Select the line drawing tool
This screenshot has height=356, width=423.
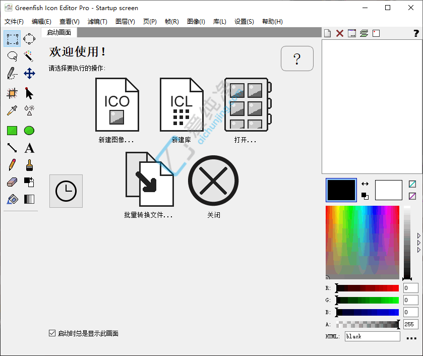coord(11,148)
